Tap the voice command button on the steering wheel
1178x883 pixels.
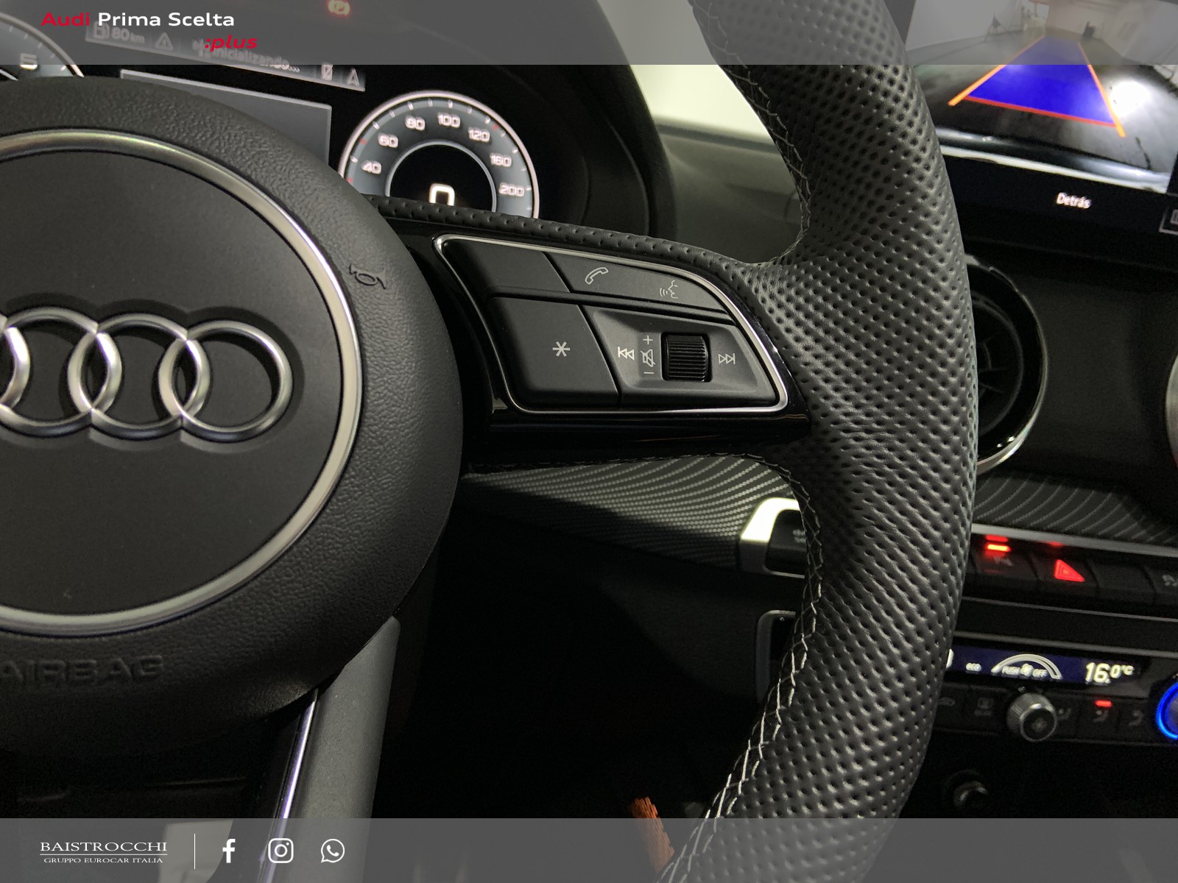[669, 288]
